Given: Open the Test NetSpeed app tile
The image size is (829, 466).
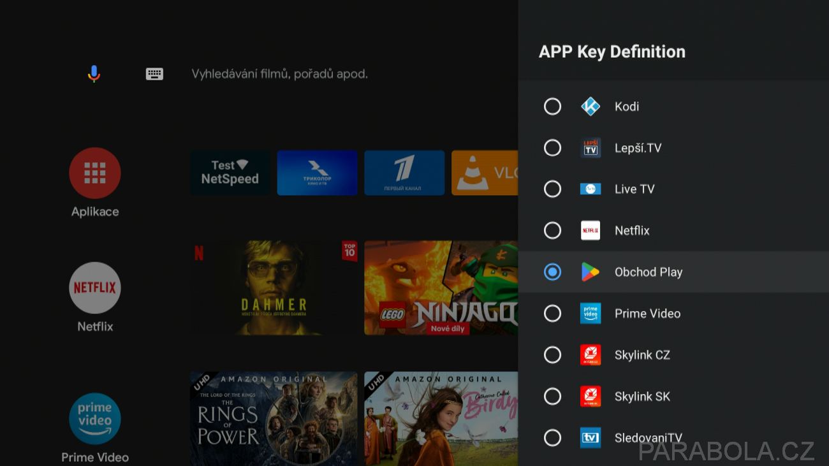Looking at the screenshot, I should [230, 173].
